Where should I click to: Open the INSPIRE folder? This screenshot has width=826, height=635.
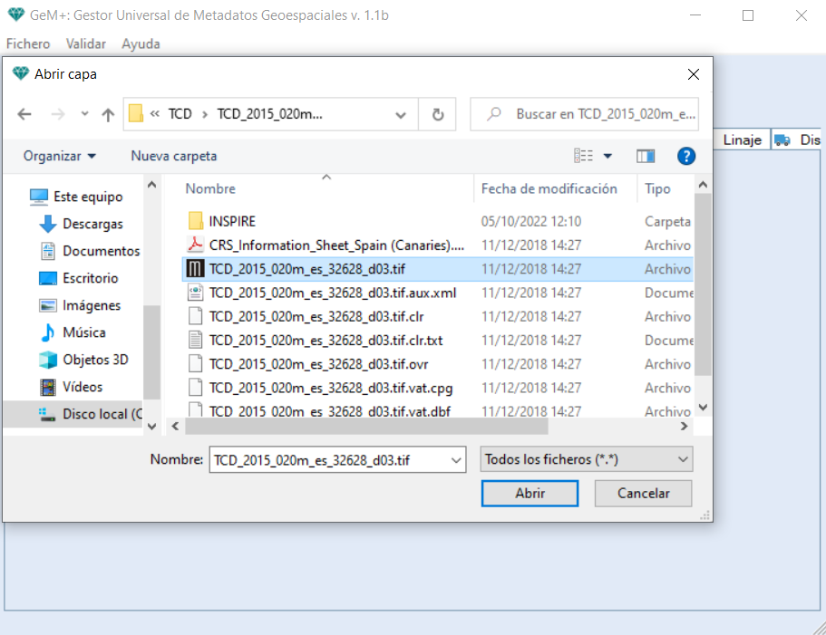click(232, 221)
